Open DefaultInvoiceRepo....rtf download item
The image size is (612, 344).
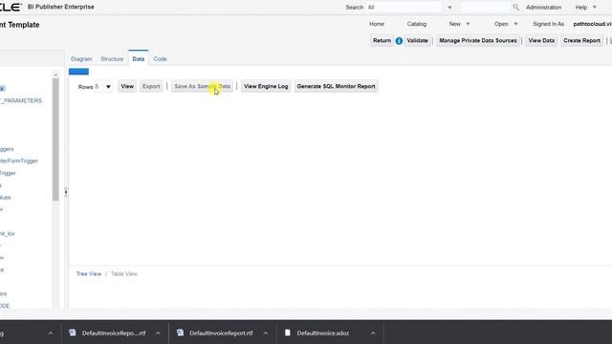click(x=114, y=333)
